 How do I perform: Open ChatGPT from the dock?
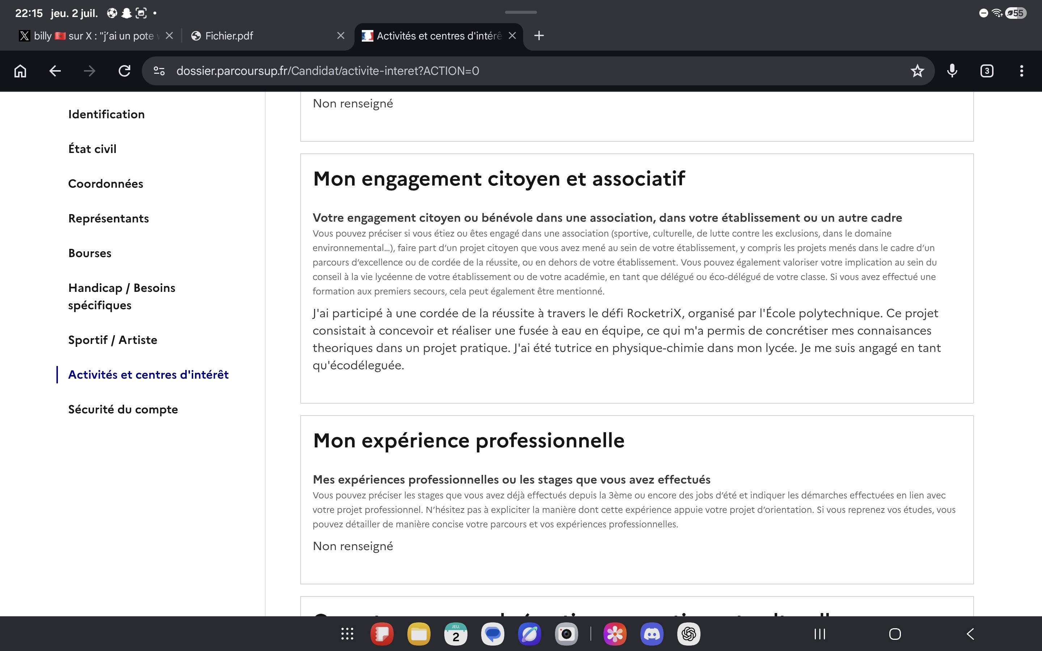[689, 634]
